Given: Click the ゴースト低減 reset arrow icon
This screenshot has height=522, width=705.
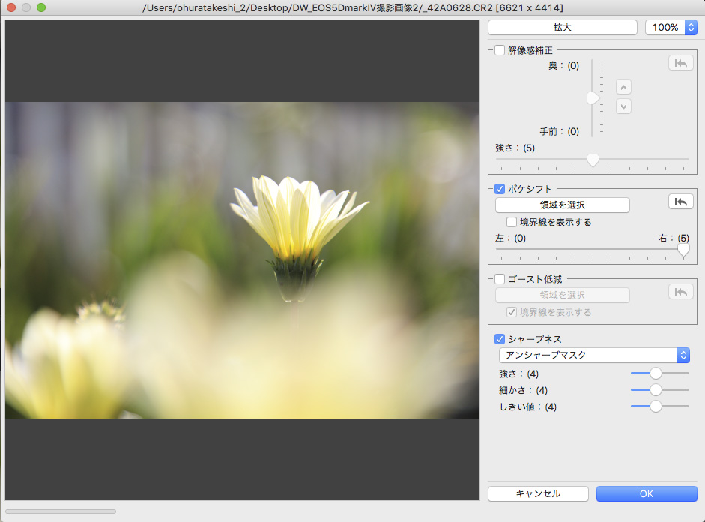Looking at the screenshot, I should tap(681, 292).
